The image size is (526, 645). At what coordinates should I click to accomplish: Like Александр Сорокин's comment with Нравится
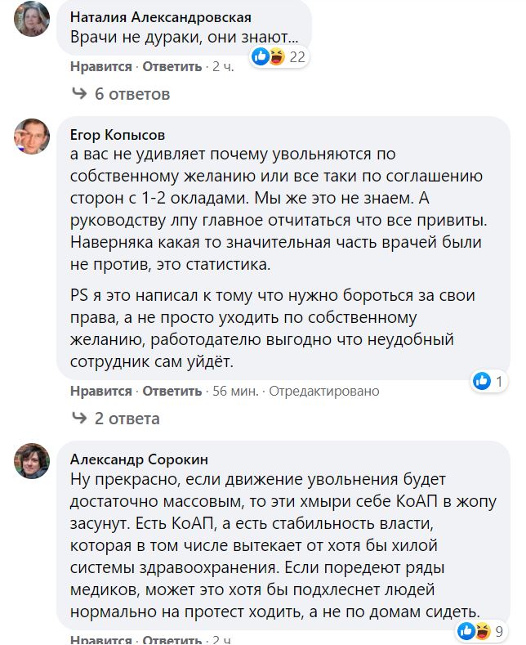coord(100,640)
